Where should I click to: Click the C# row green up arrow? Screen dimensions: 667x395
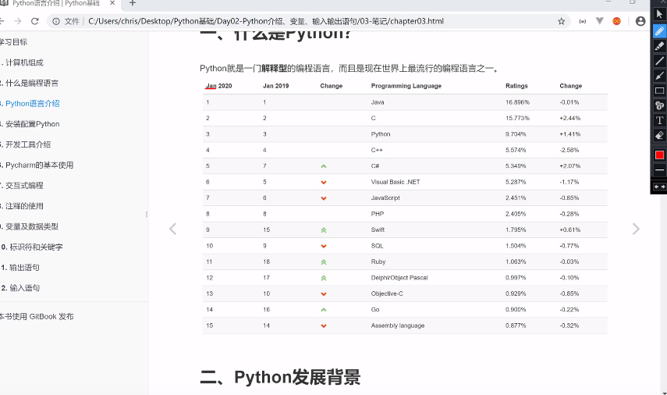pos(324,166)
